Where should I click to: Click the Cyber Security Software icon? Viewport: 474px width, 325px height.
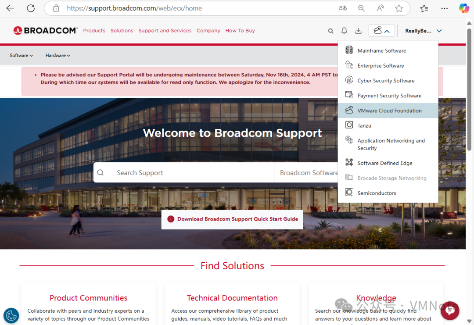point(349,80)
